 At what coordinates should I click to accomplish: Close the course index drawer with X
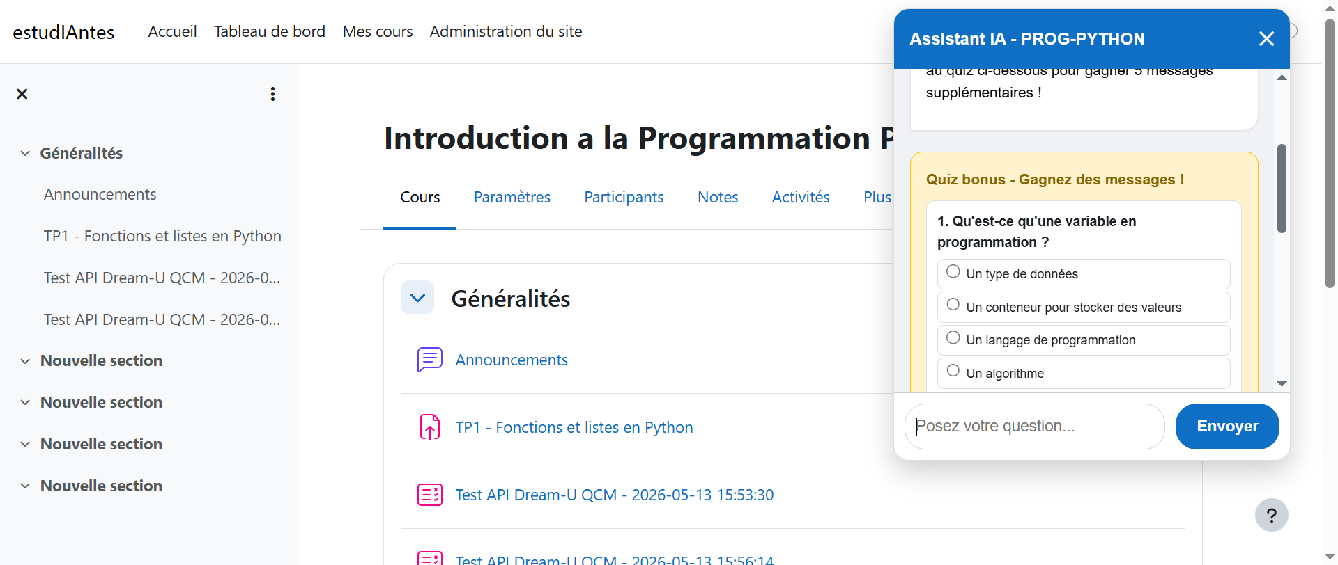[22, 94]
